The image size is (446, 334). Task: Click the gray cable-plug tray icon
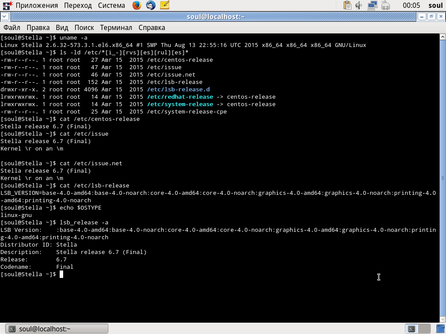point(385,5)
